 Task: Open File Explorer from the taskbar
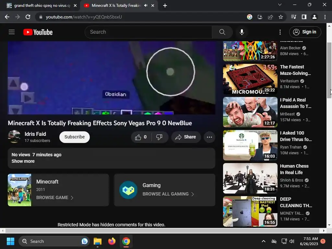click(x=98, y=241)
